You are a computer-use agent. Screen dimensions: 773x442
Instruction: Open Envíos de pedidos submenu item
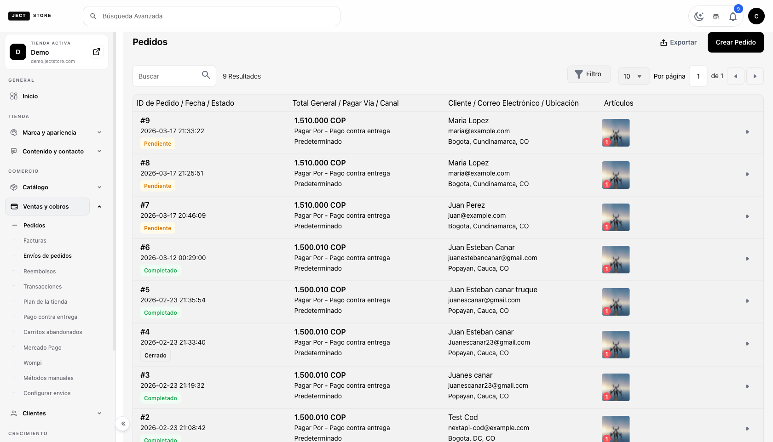47,256
